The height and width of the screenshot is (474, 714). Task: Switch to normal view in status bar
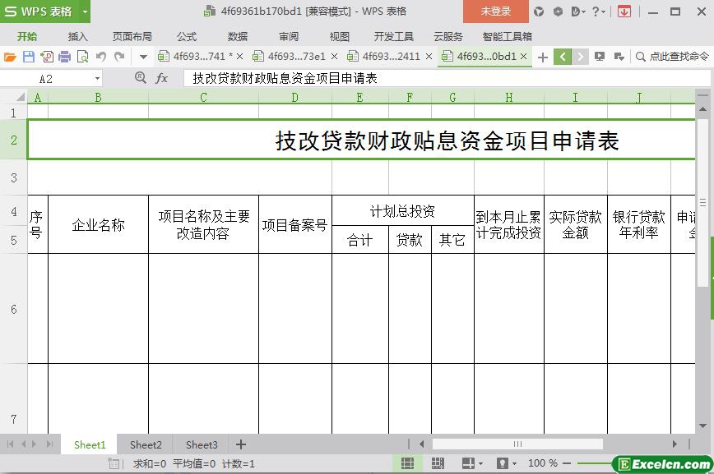407,463
